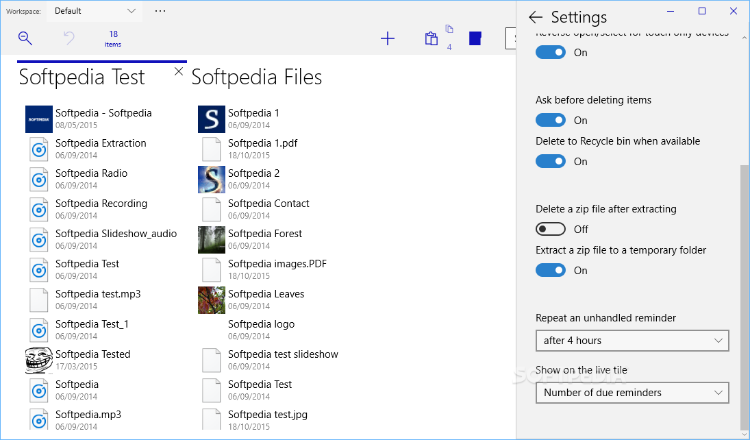Enable Delete a zip file after extracting

(551, 230)
